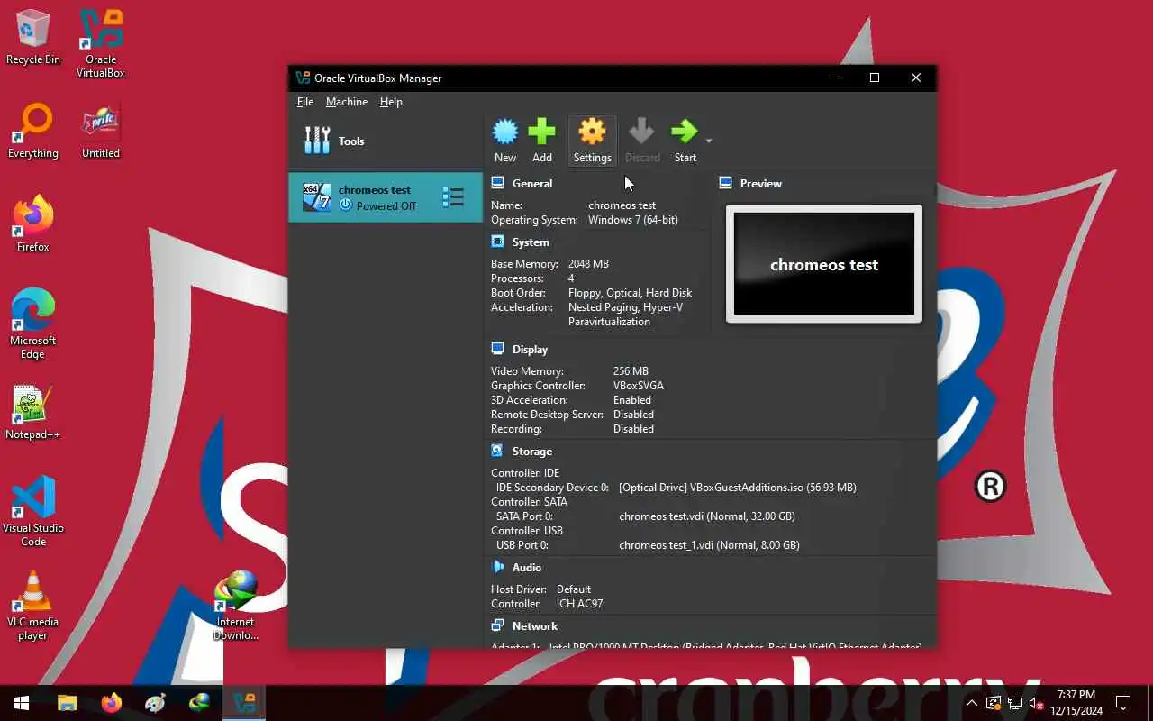Click the Storage section disk icon

tap(497, 451)
